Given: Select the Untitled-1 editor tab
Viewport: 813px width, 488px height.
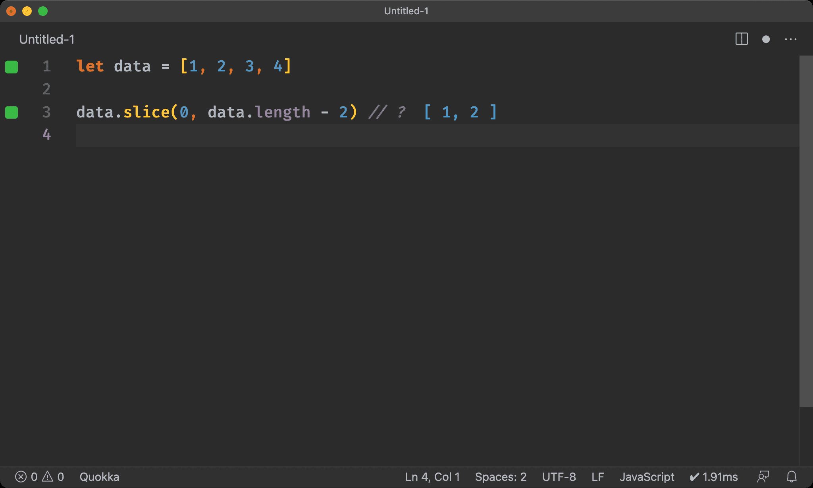Looking at the screenshot, I should pyautogui.click(x=47, y=39).
